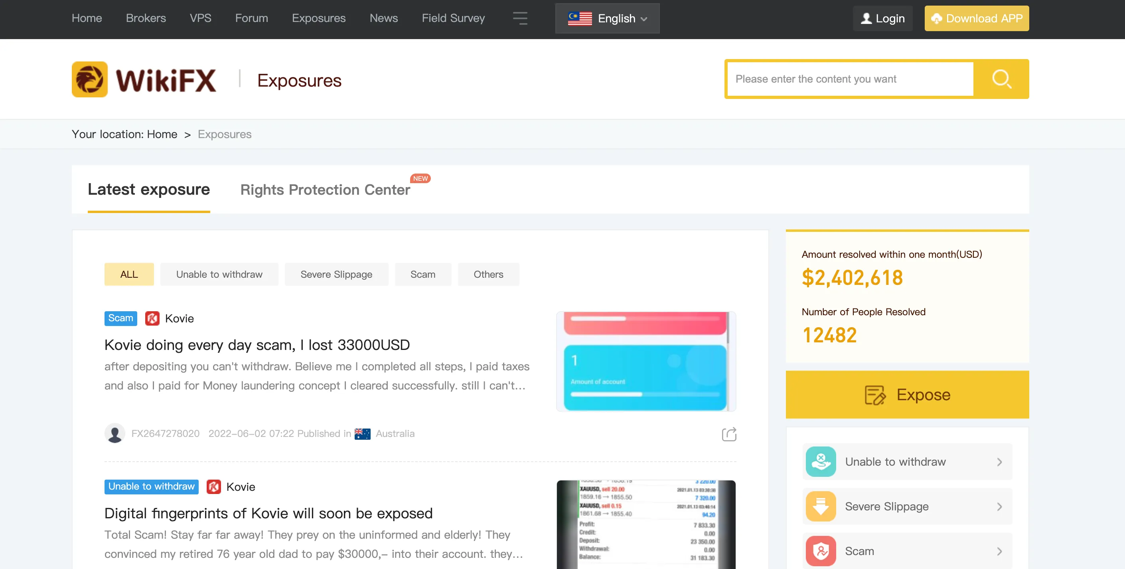Click the 'Exposures' breadcrumb text
The width and height of the screenshot is (1125, 569).
tap(225, 134)
